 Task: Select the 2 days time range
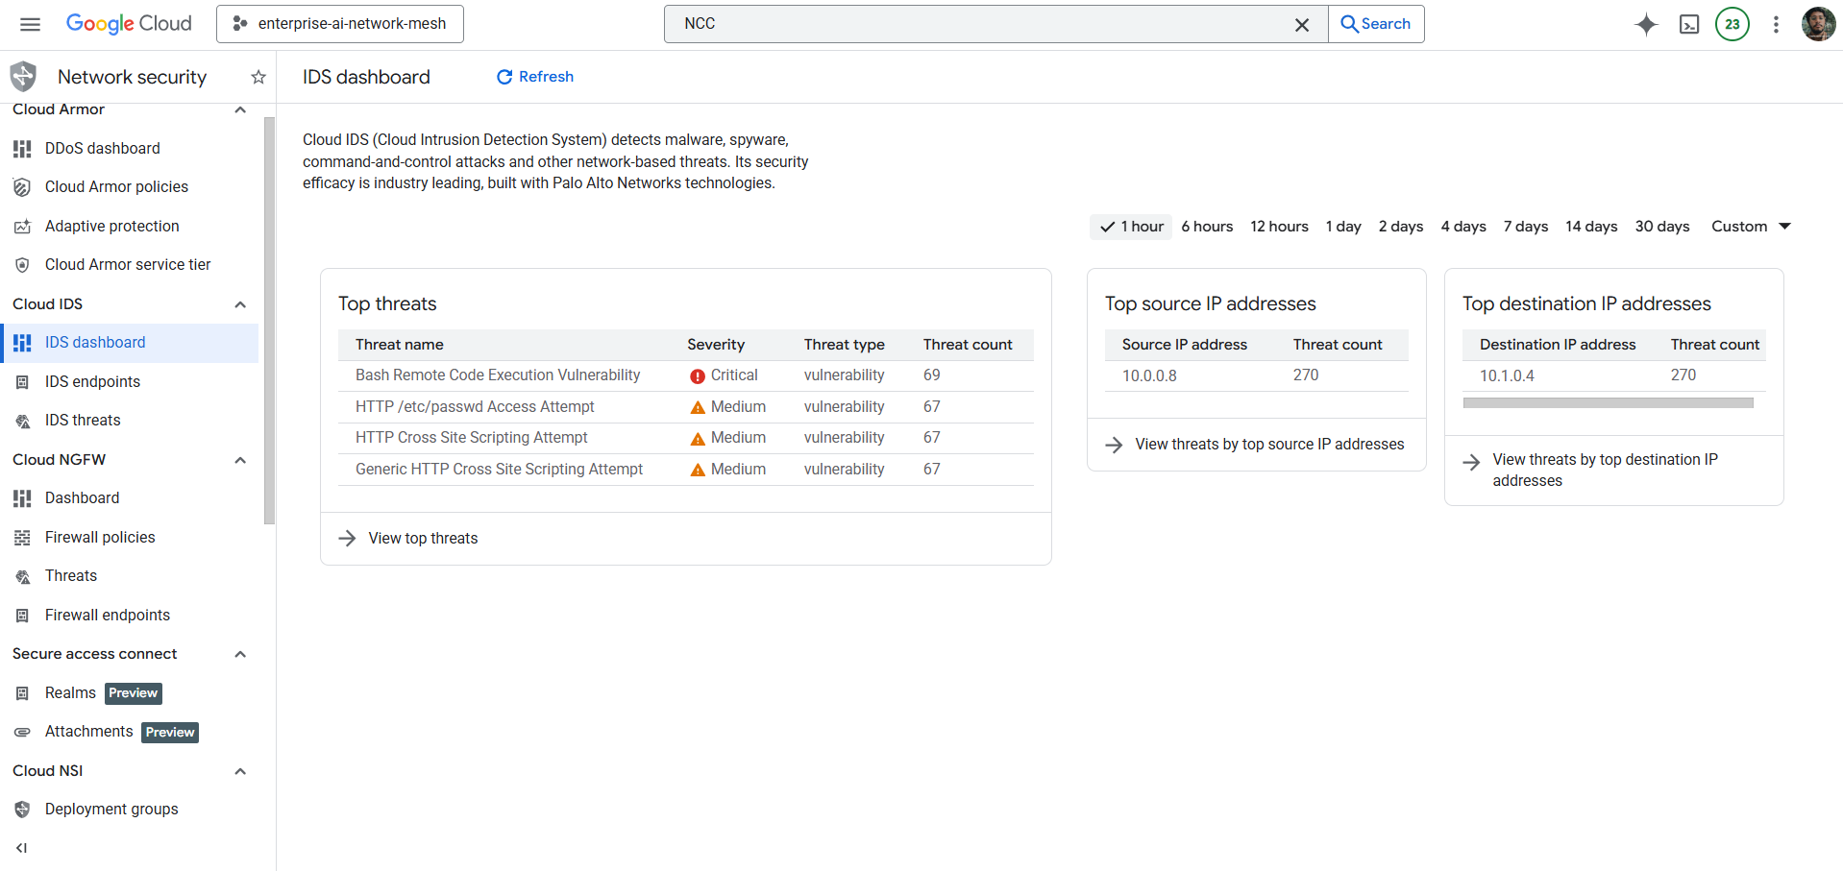coord(1401,227)
